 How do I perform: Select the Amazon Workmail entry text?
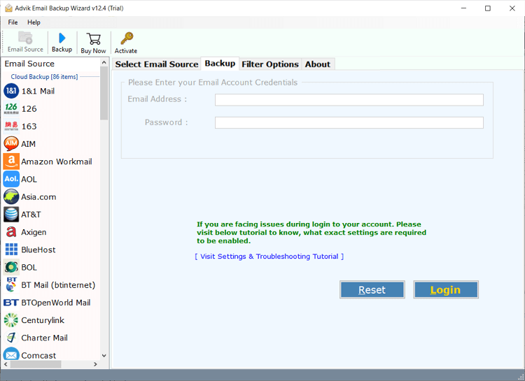[x=56, y=161]
